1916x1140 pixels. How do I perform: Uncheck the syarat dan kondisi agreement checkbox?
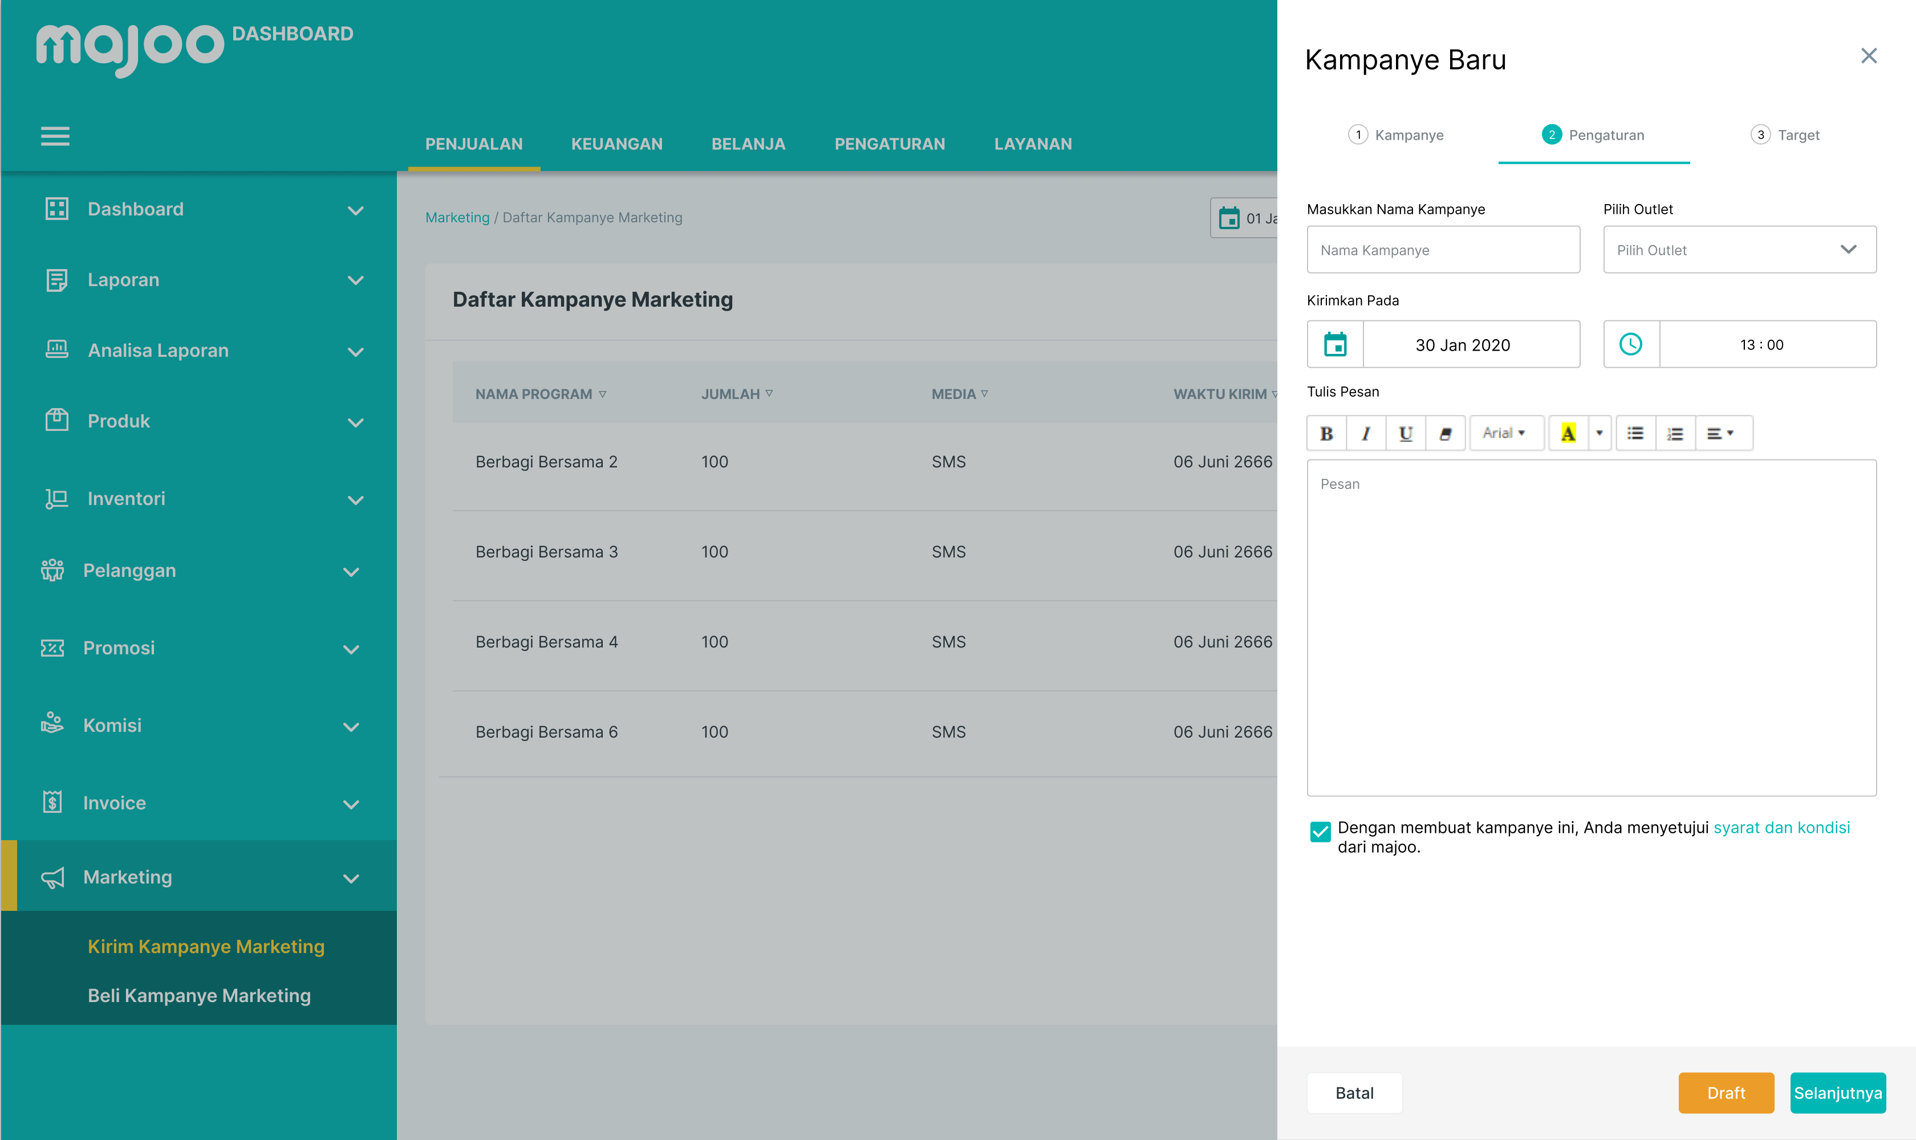click(x=1320, y=831)
